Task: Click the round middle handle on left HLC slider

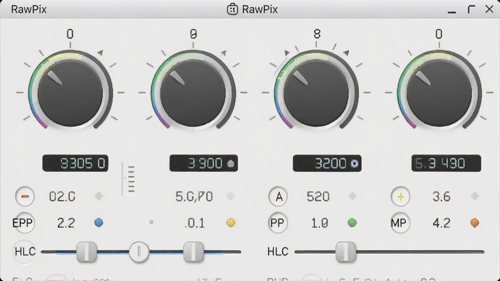Action: pyautogui.click(x=139, y=252)
